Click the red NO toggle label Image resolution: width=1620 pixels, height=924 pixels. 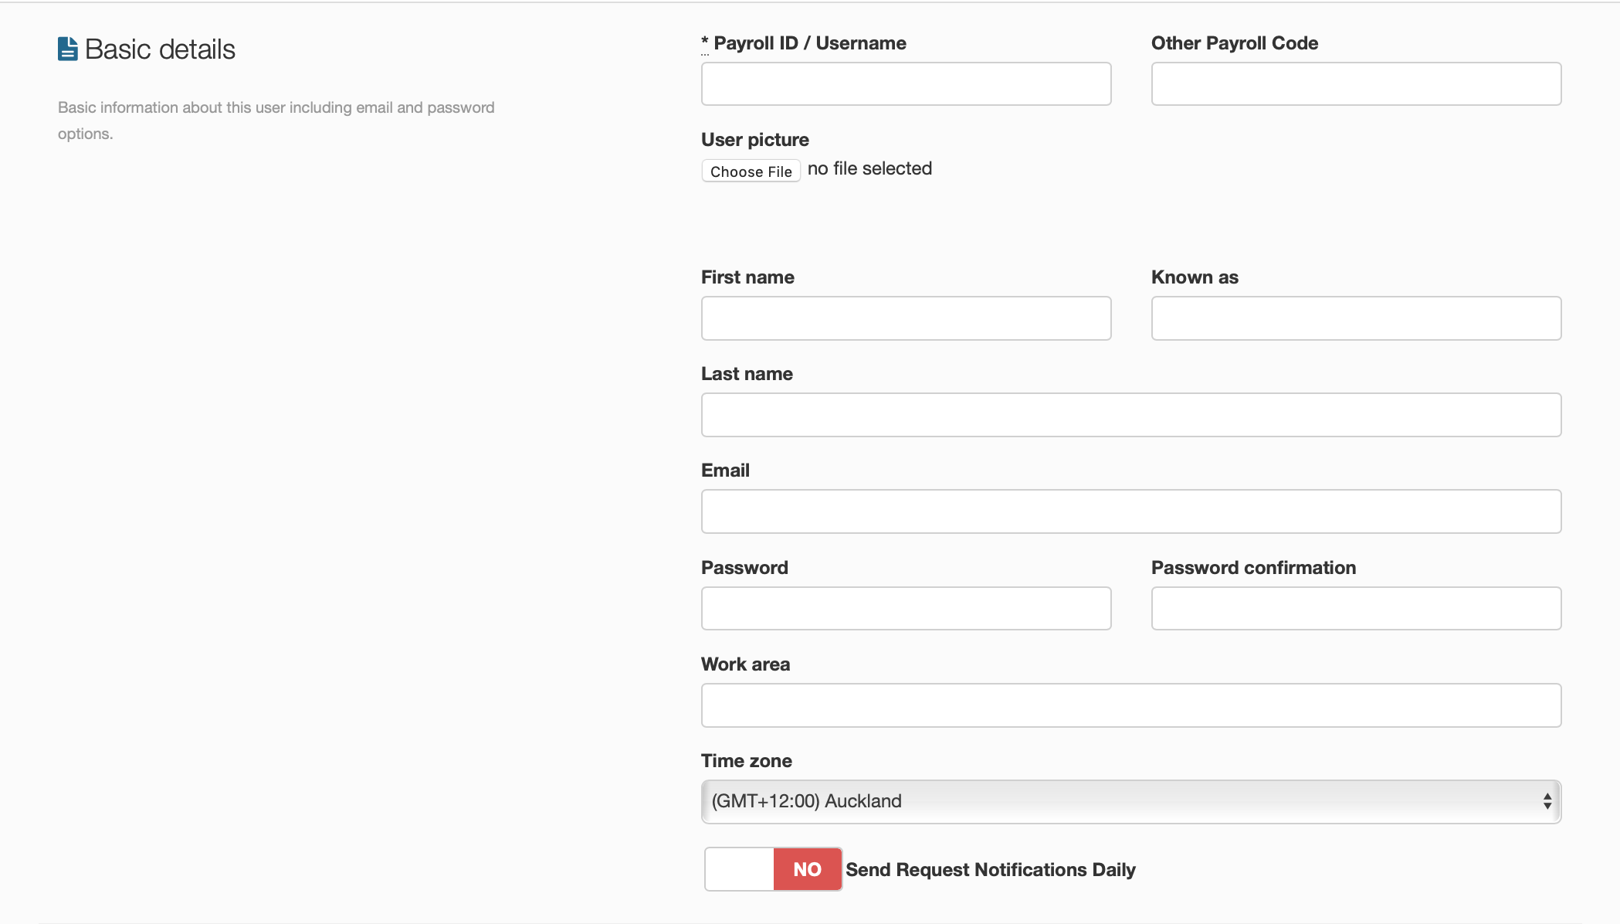(x=807, y=869)
